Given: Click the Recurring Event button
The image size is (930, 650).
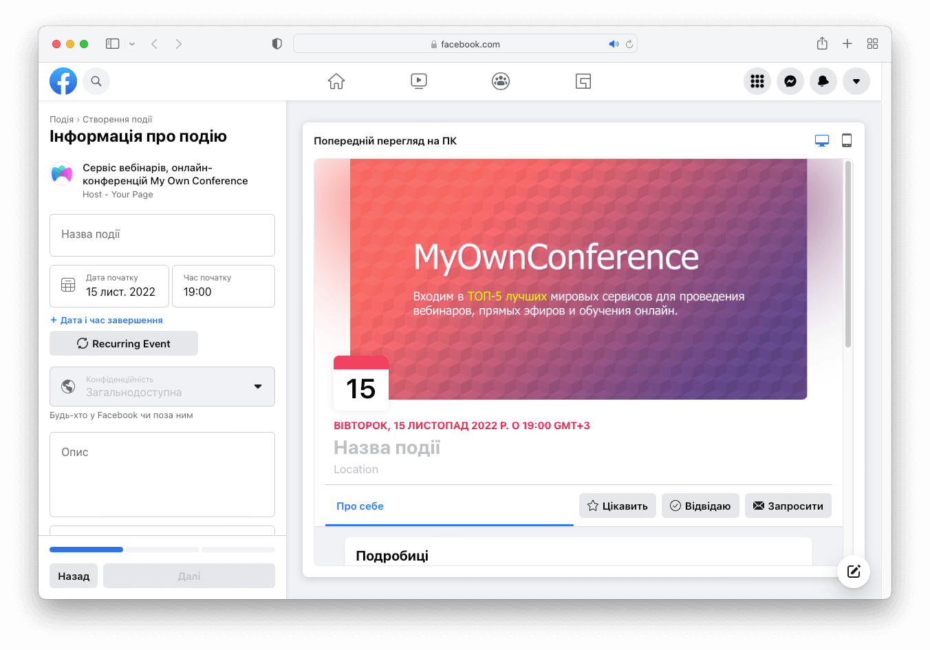Looking at the screenshot, I should click(x=124, y=343).
